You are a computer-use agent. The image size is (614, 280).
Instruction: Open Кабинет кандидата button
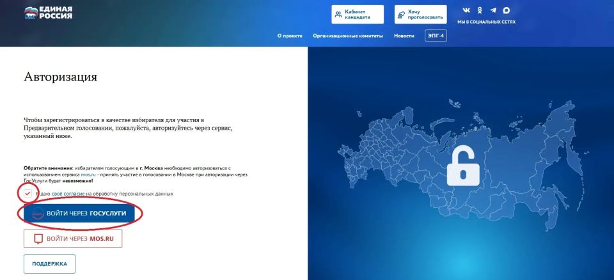358,15
